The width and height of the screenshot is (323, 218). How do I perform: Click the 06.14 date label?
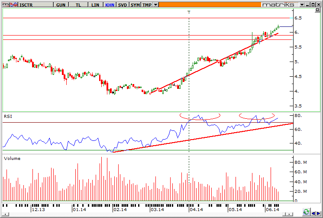(x=272, y=209)
